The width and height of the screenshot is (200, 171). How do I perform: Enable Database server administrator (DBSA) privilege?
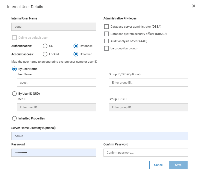(107, 26)
